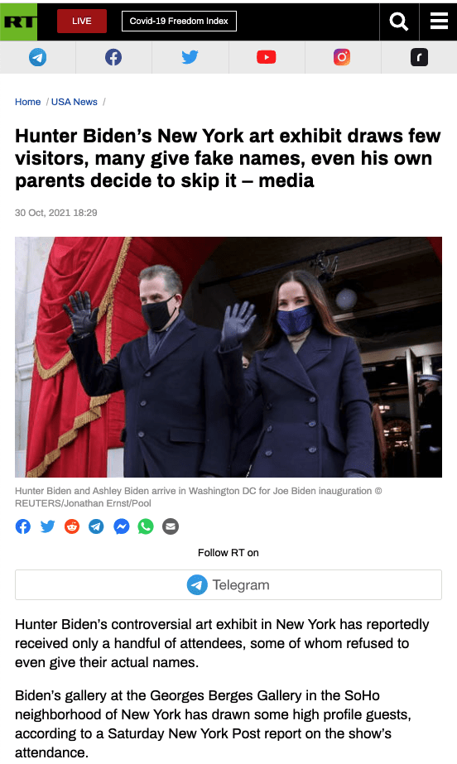This screenshot has width=457, height=764.
Task: Share article via WhatsApp
Action: pos(146,526)
